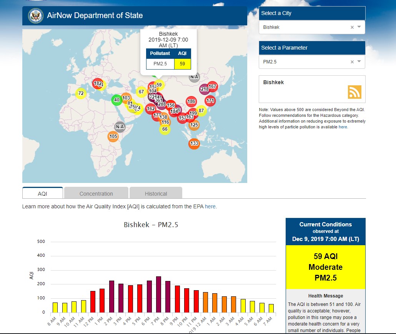Follow the EPA AQI calculation 'here' link
The height and width of the screenshot is (334, 396).
tap(210, 206)
